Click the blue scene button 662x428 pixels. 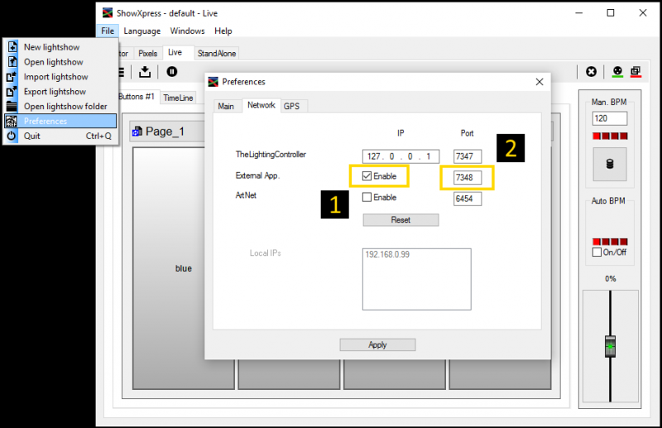183,268
